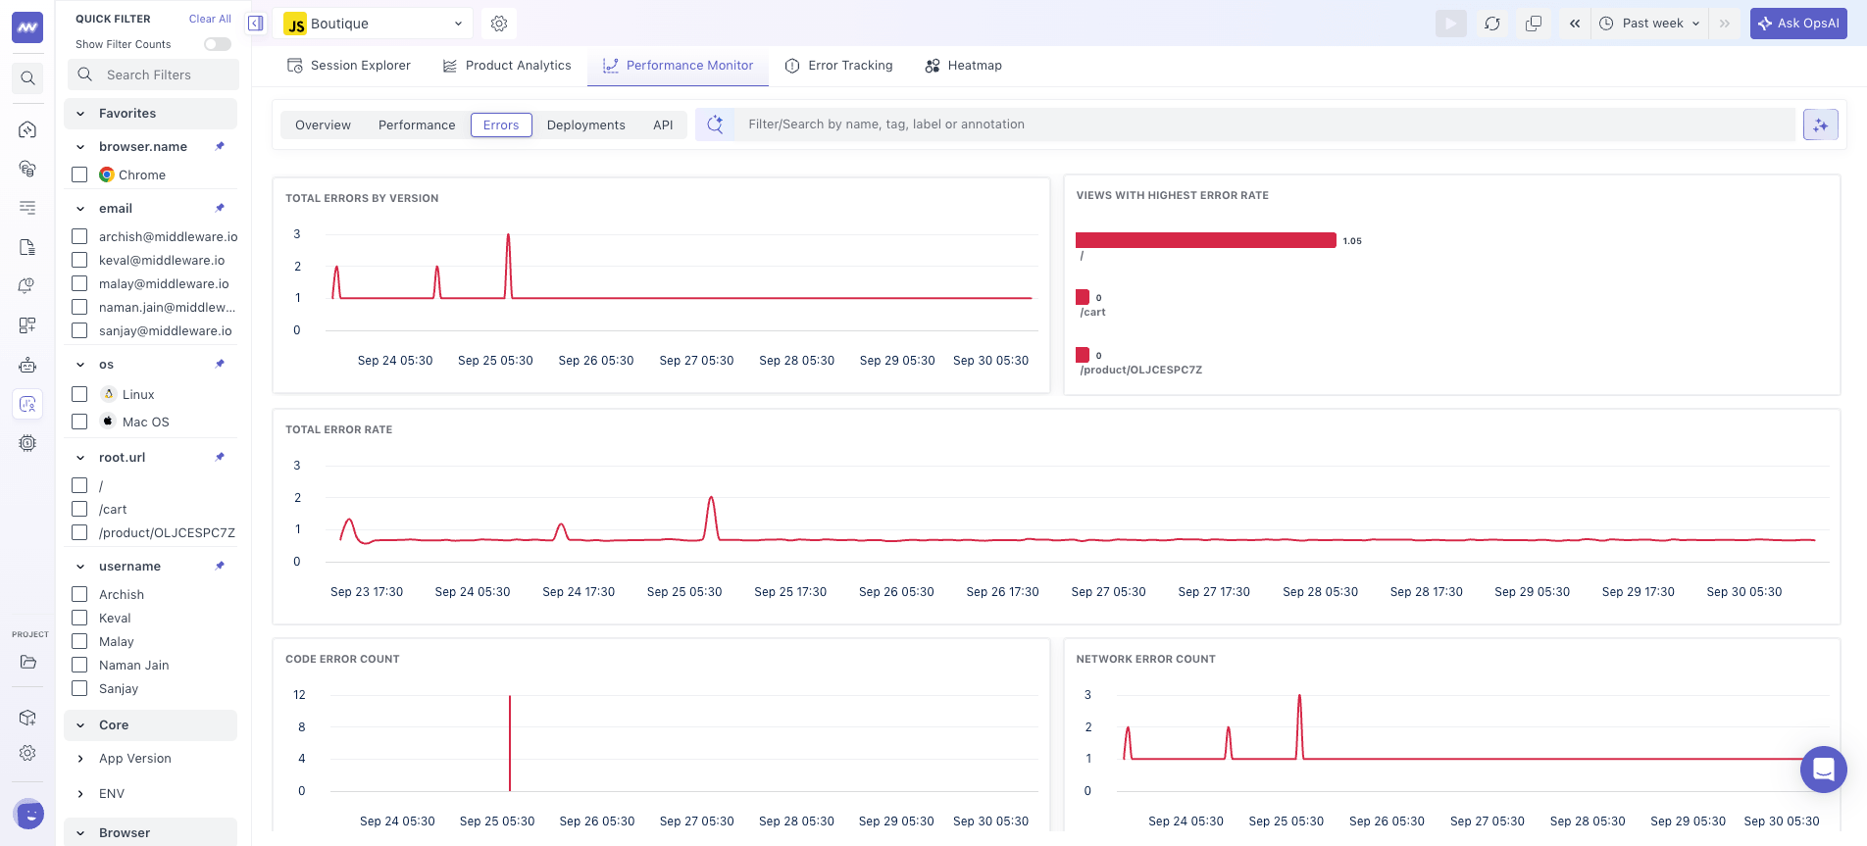1867x846 pixels.
Task: Click the AI search icon in filter bar
Action: click(x=716, y=124)
